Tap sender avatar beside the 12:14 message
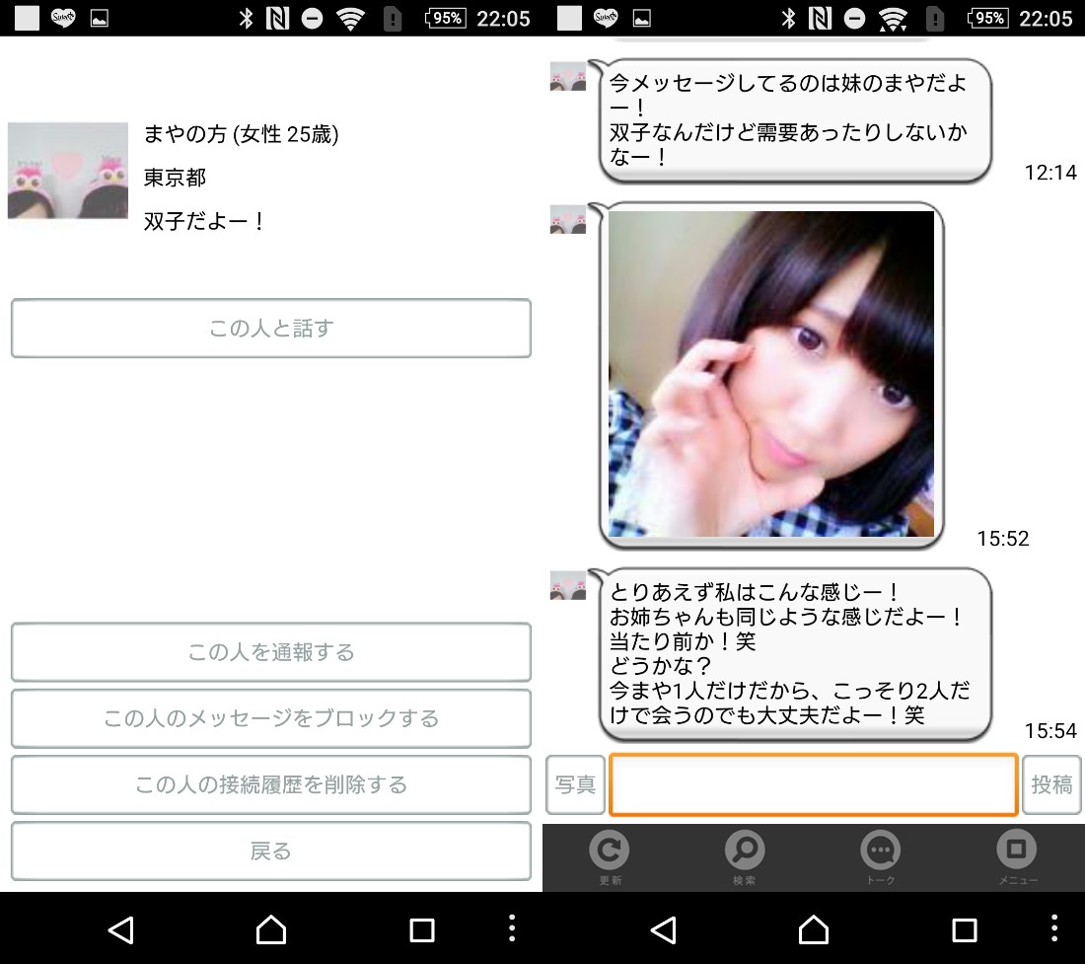This screenshot has width=1085, height=964. pyautogui.click(x=568, y=77)
